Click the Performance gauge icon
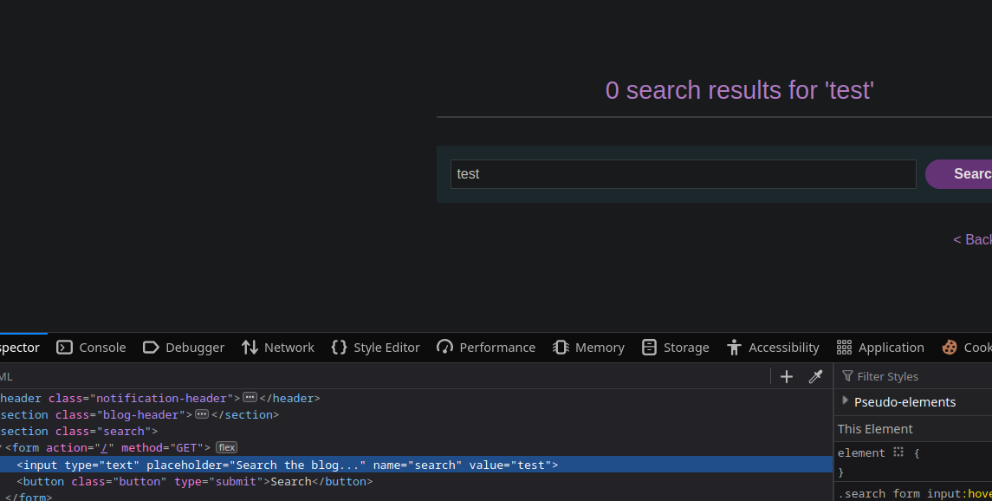Screen dimensions: 992x501 445,348
